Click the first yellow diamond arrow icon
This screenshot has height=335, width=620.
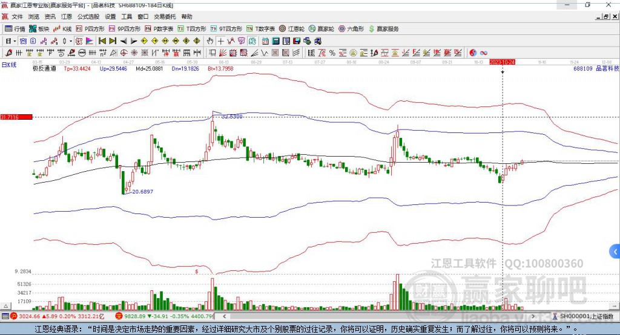click(x=144, y=41)
